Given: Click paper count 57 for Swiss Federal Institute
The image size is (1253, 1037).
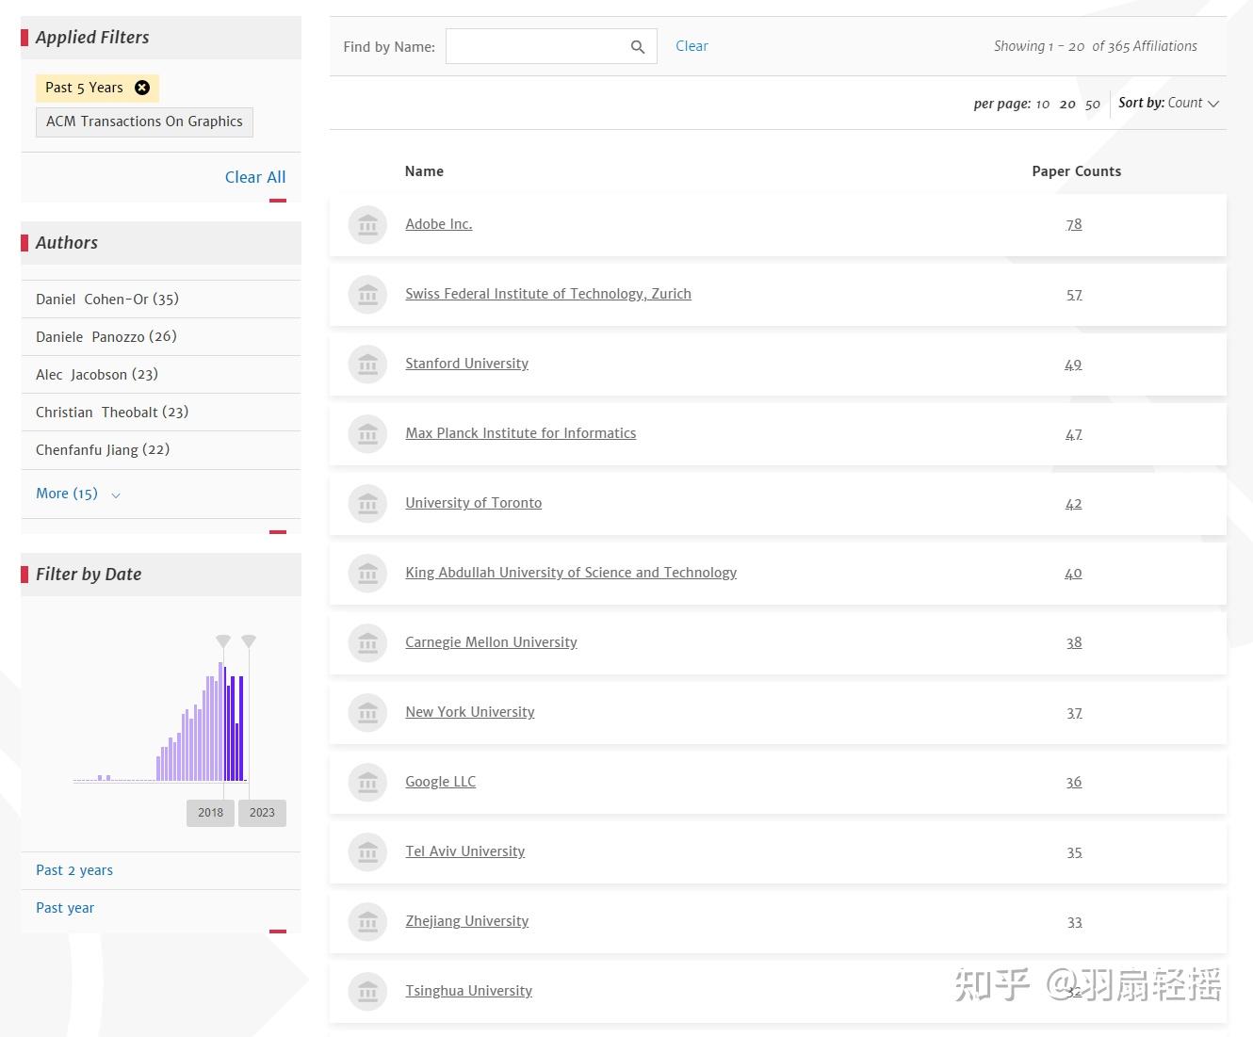Looking at the screenshot, I should 1074,295.
